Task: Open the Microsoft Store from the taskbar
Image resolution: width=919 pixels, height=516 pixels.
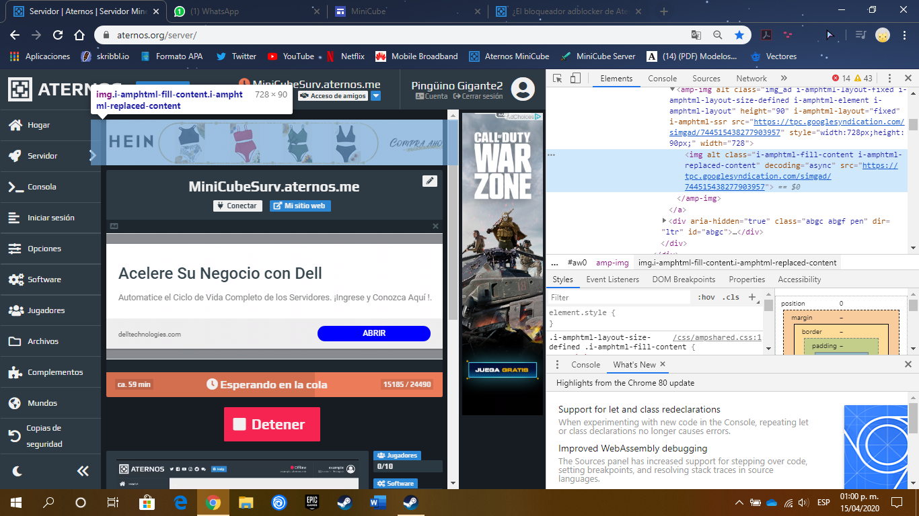Action: tap(147, 503)
